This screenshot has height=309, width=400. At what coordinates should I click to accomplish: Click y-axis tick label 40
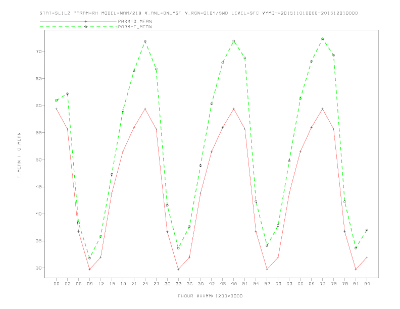coord(38,214)
